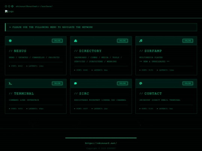The image size is (202, 151).
Task: Click the PORT value on the Contact card
Action: click(146, 108)
